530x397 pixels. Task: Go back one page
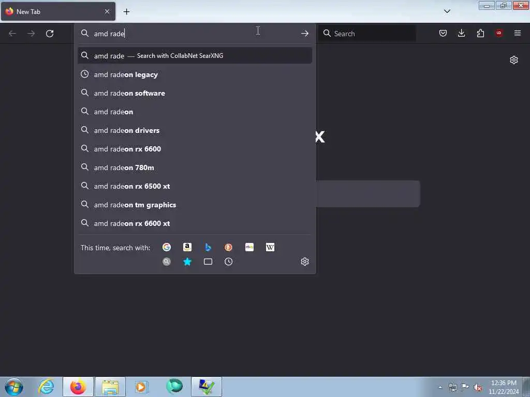[x=12, y=34]
